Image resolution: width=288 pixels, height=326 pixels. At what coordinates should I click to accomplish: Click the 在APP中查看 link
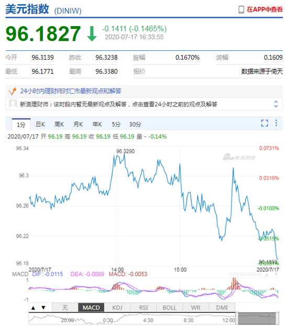click(x=264, y=9)
